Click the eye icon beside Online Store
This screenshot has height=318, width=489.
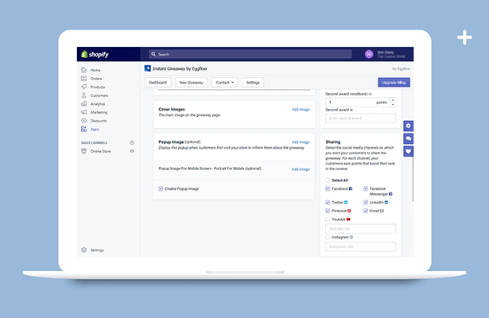click(132, 150)
